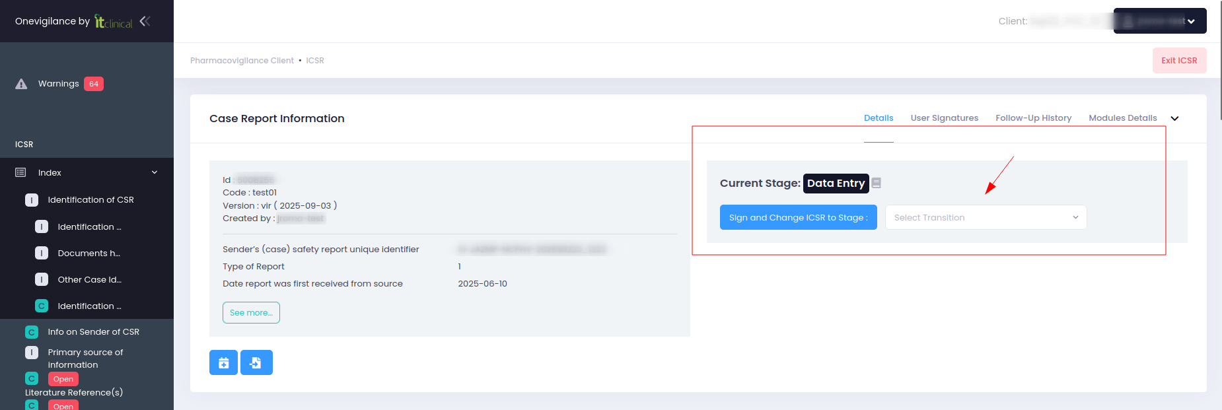Click the date value 2025-06-10
The image size is (1222, 410).
(x=482, y=284)
